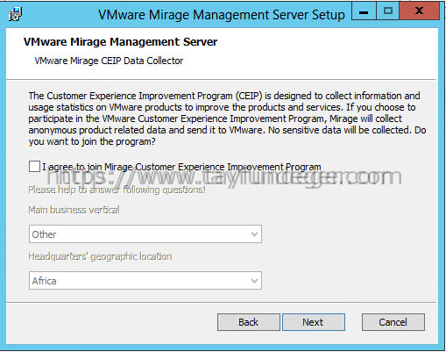Viewport: 446px width, 352px height.
Task: Click the 'Headquarters' geographic location' label
Action: (100, 256)
